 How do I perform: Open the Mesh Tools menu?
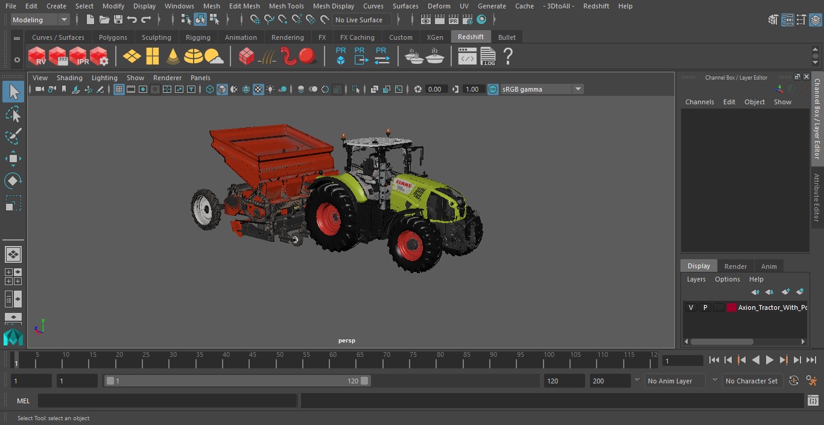coord(286,6)
